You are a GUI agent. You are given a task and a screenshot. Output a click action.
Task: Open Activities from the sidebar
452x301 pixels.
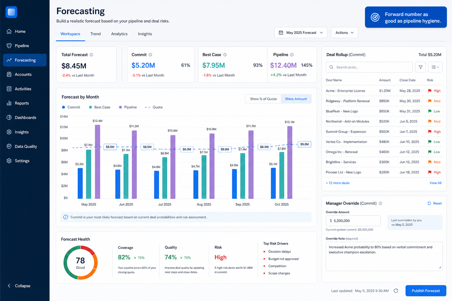25,89
